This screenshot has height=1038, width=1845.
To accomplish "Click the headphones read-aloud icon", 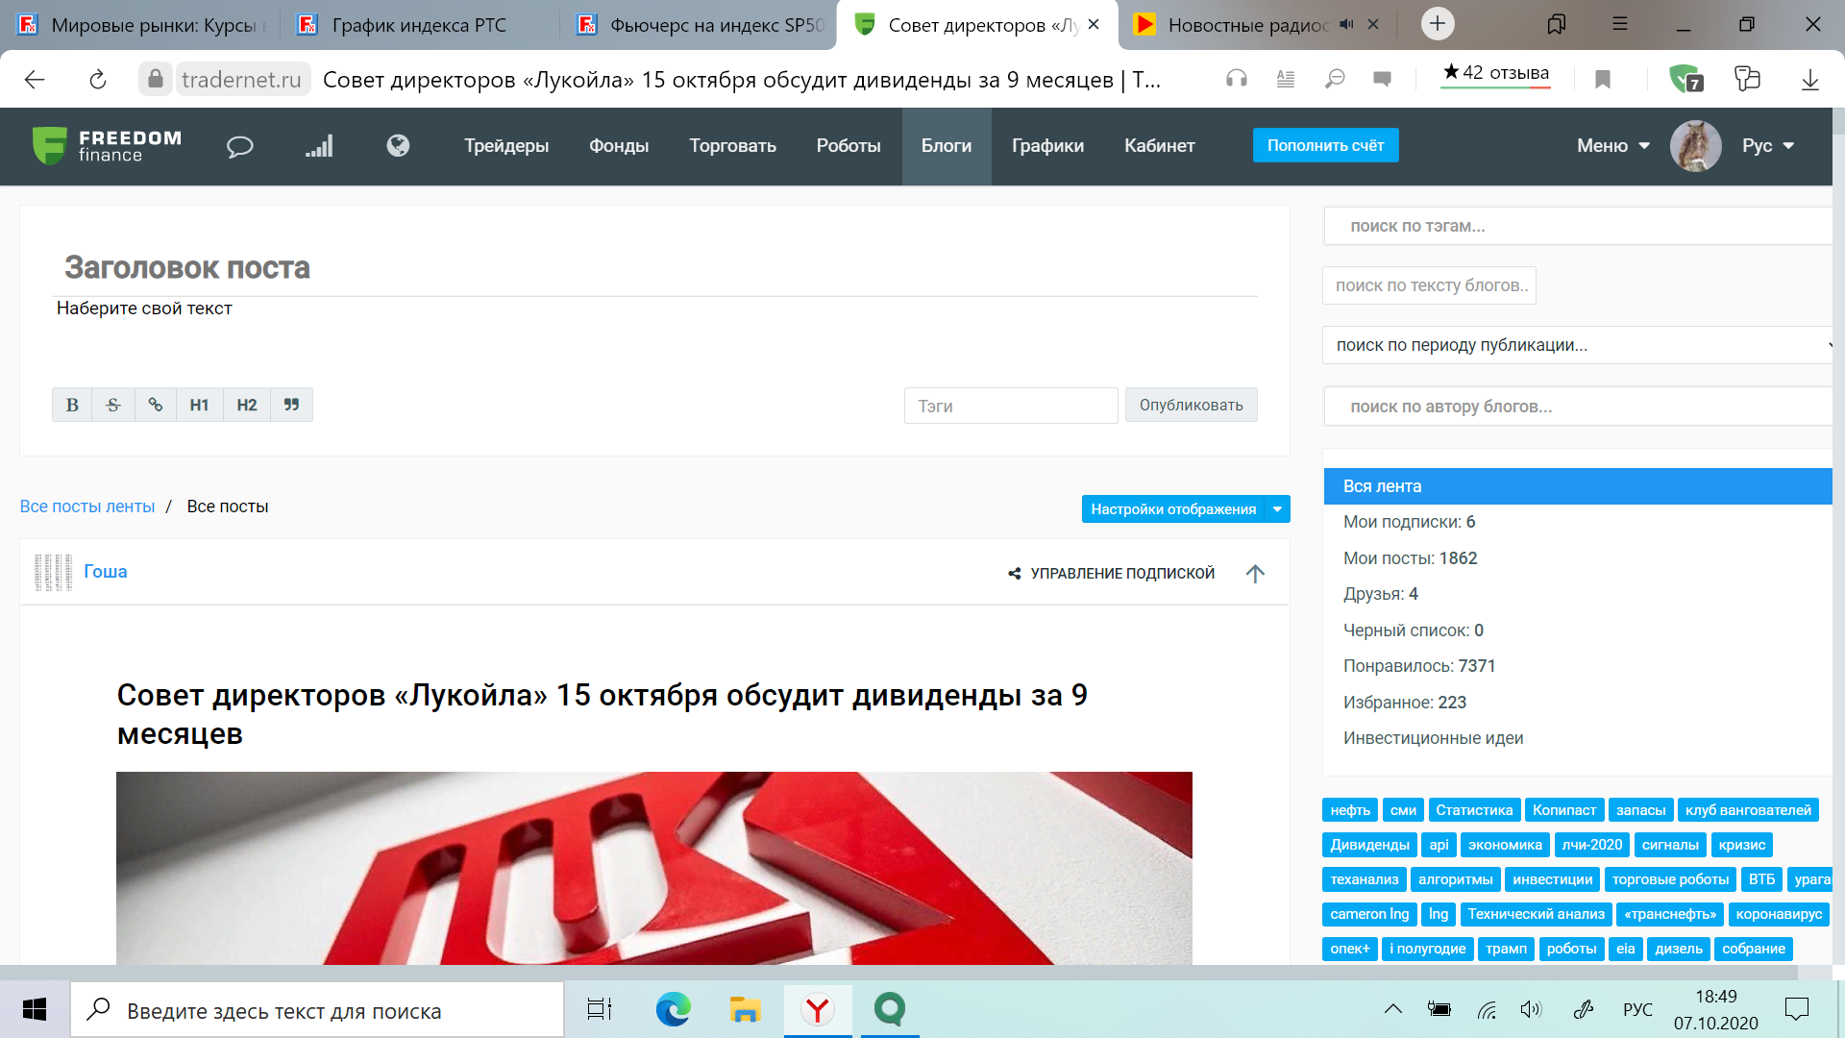I will tap(1237, 79).
